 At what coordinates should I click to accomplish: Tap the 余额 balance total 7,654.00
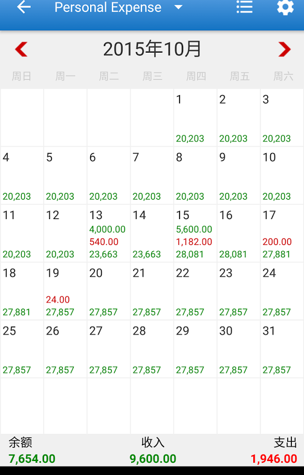pyautogui.click(x=32, y=459)
